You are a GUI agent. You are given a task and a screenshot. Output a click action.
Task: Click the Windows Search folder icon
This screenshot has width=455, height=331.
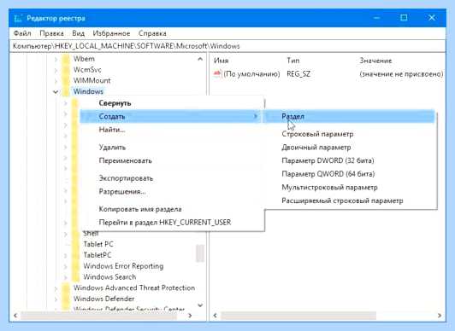[76, 277]
